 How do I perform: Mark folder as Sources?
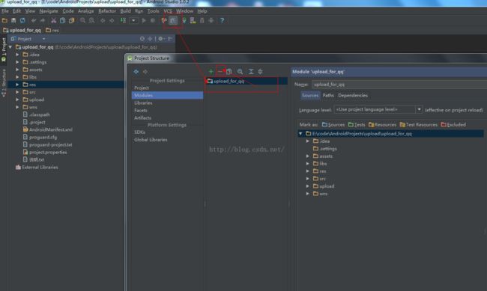click(x=333, y=125)
